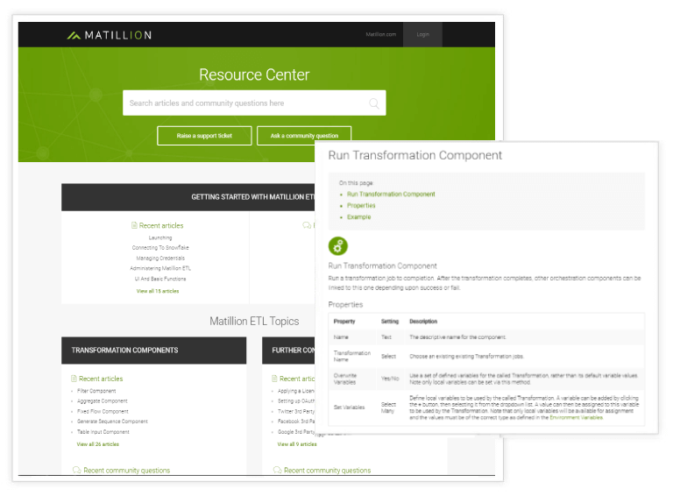Focus the Resource Center search field
Screen dimensions: 673x496
pyautogui.click(x=254, y=103)
